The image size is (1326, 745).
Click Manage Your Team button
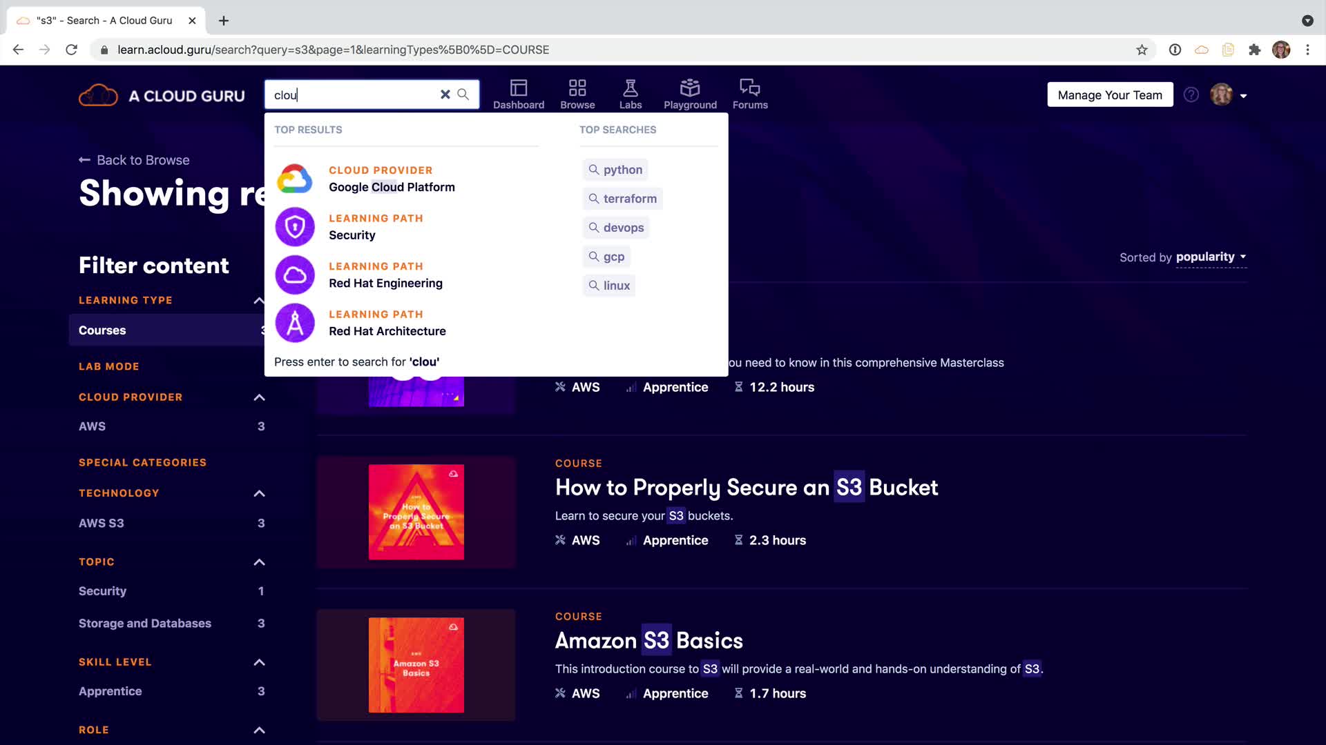pos(1109,95)
